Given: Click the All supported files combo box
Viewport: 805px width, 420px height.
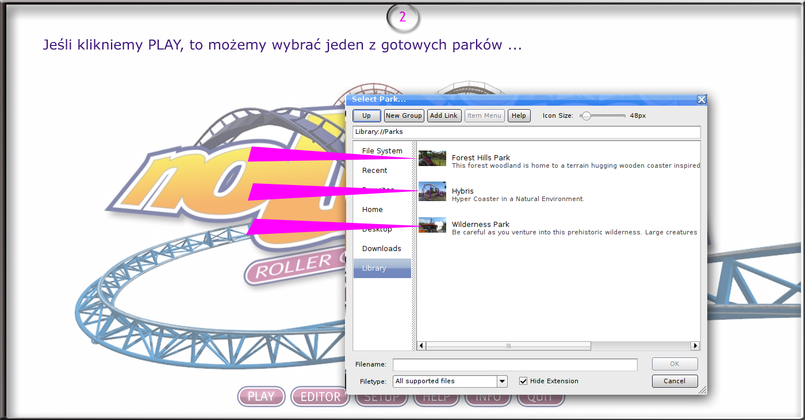Looking at the screenshot, I should pyautogui.click(x=445, y=382).
